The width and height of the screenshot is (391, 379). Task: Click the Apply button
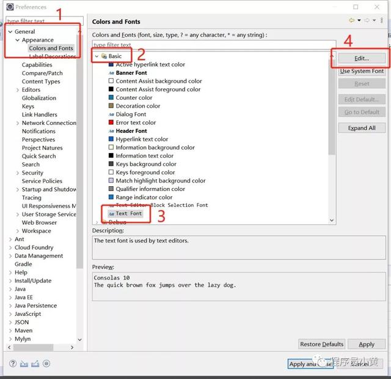(x=367, y=344)
